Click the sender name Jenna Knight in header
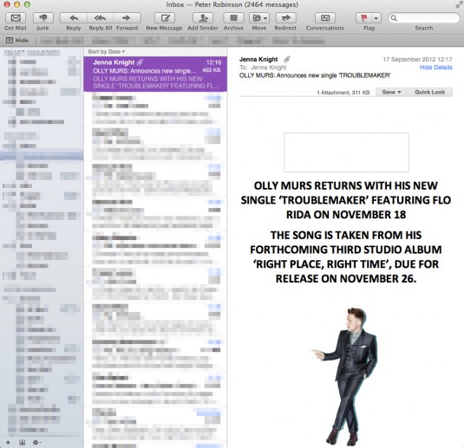This screenshot has width=464, height=448. click(258, 60)
